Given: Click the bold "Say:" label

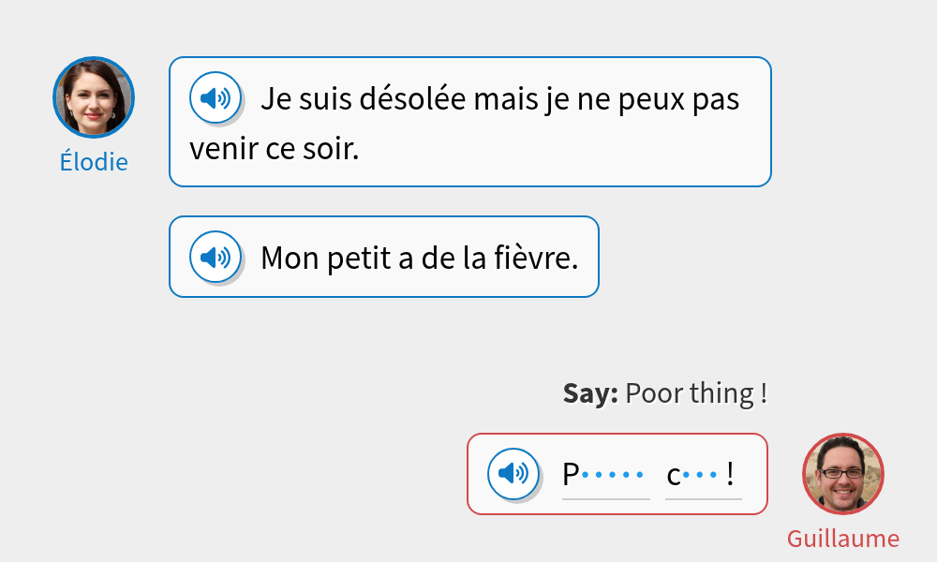Looking at the screenshot, I should click(590, 393).
